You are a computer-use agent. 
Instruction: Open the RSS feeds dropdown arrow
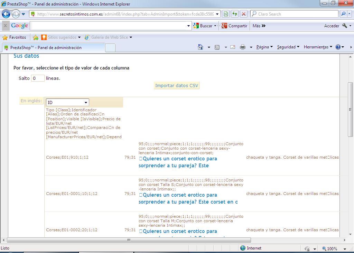(x=226, y=47)
